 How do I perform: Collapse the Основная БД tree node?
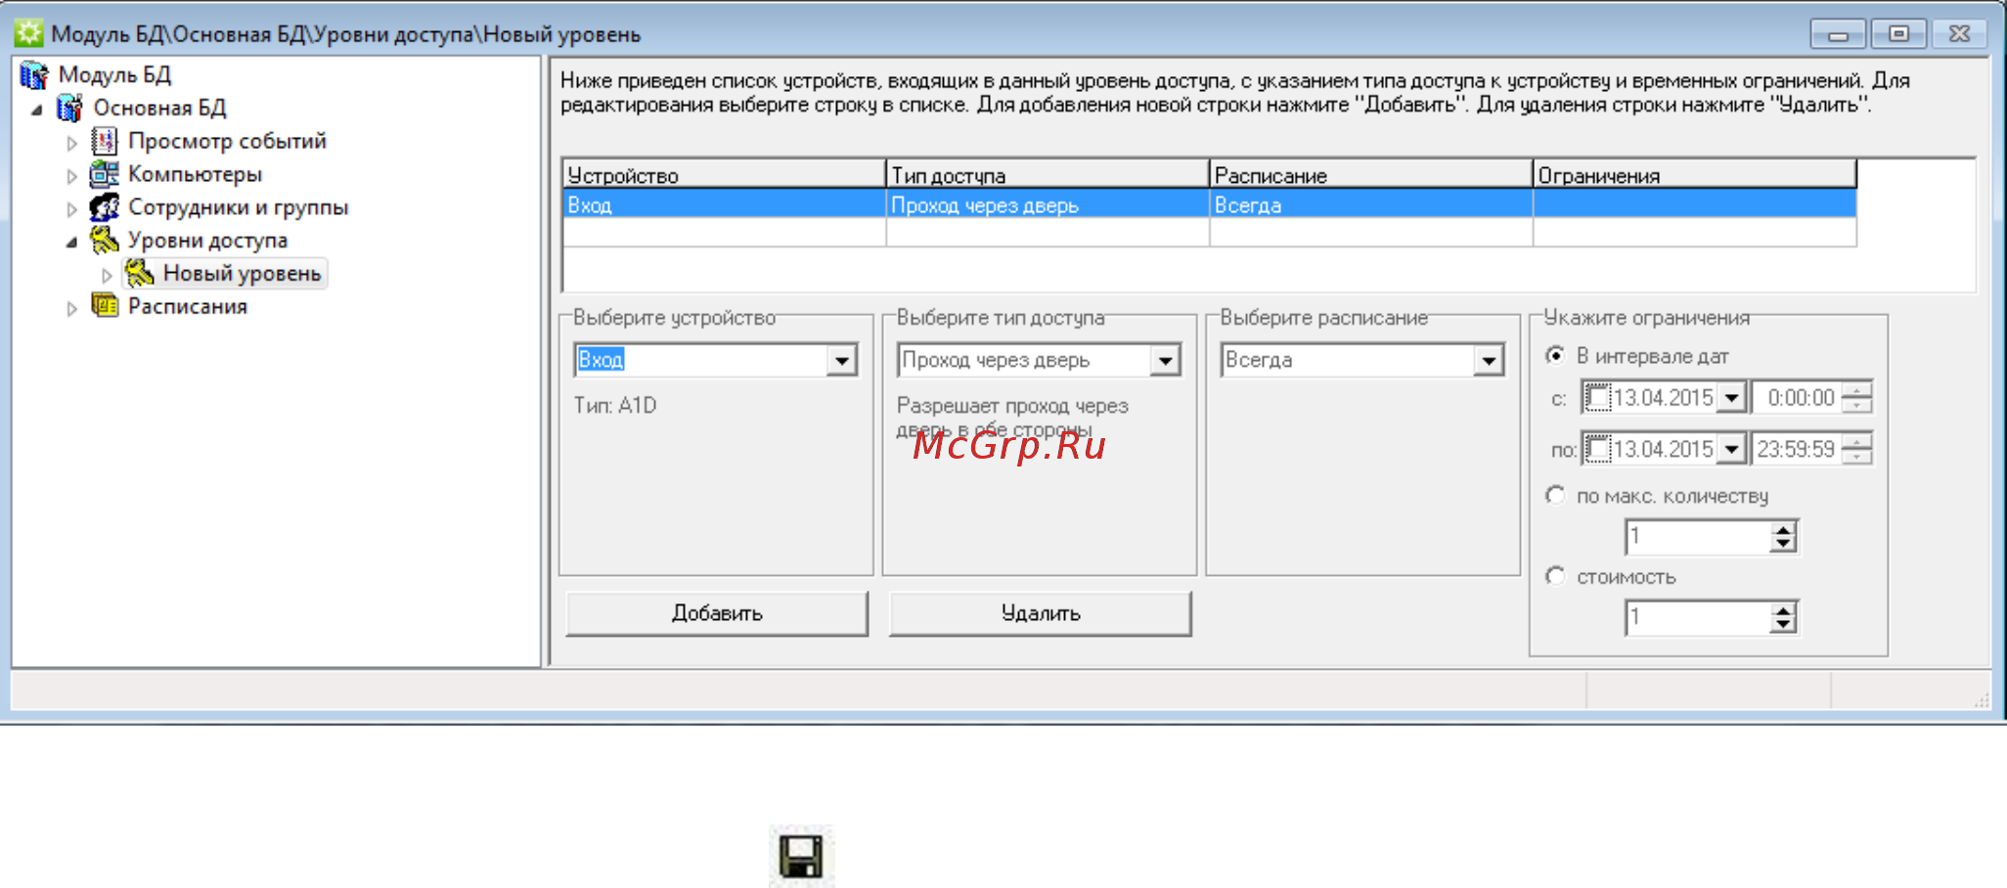[x=37, y=110]
